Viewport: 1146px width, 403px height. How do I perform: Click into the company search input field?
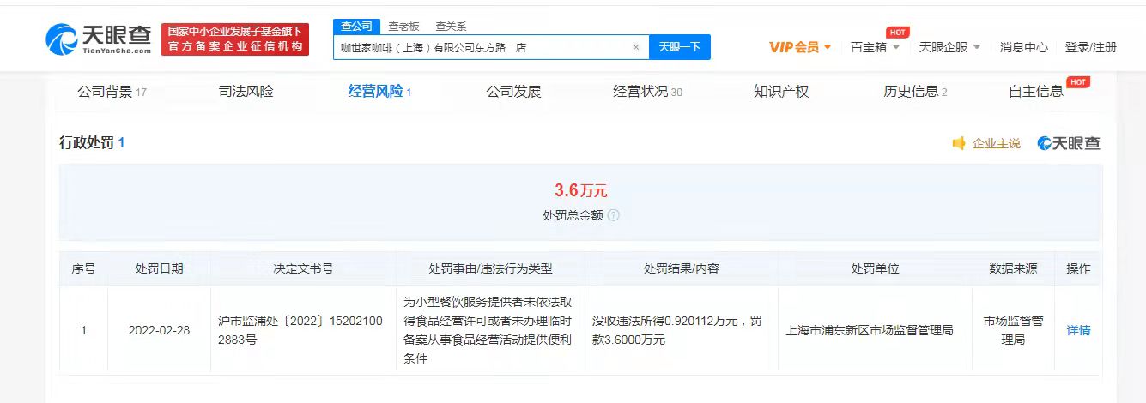click(x=481, y=47)
